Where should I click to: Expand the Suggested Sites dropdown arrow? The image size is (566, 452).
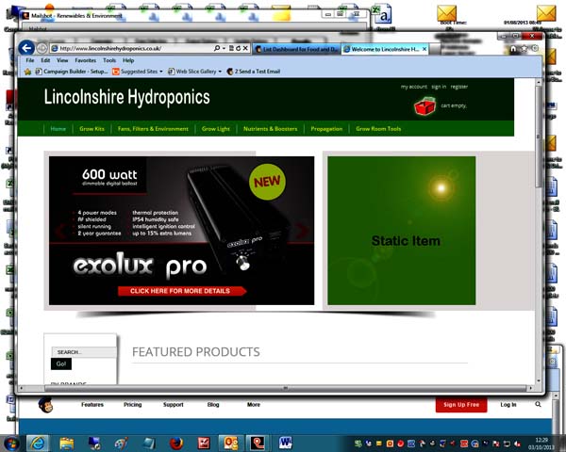tap(161, 72)
